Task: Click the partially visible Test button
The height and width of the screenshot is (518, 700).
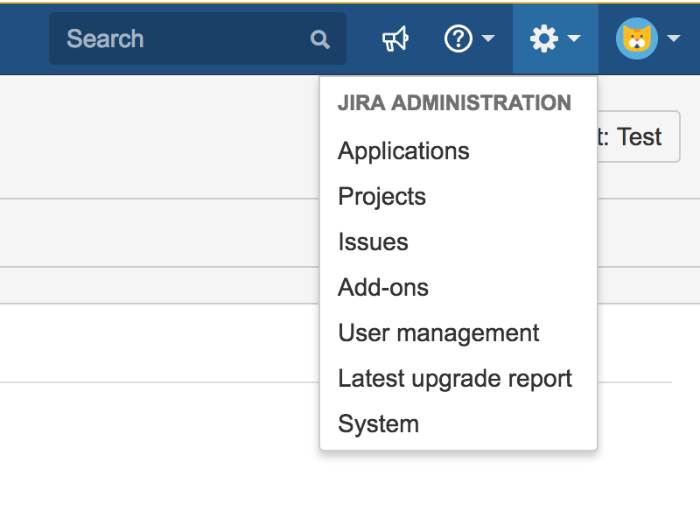Action: [x=639, y=136]
